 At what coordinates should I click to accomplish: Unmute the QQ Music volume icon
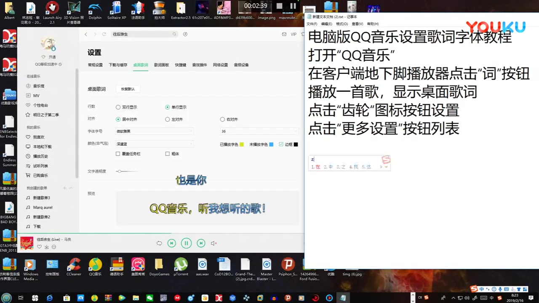coord(213,243)
